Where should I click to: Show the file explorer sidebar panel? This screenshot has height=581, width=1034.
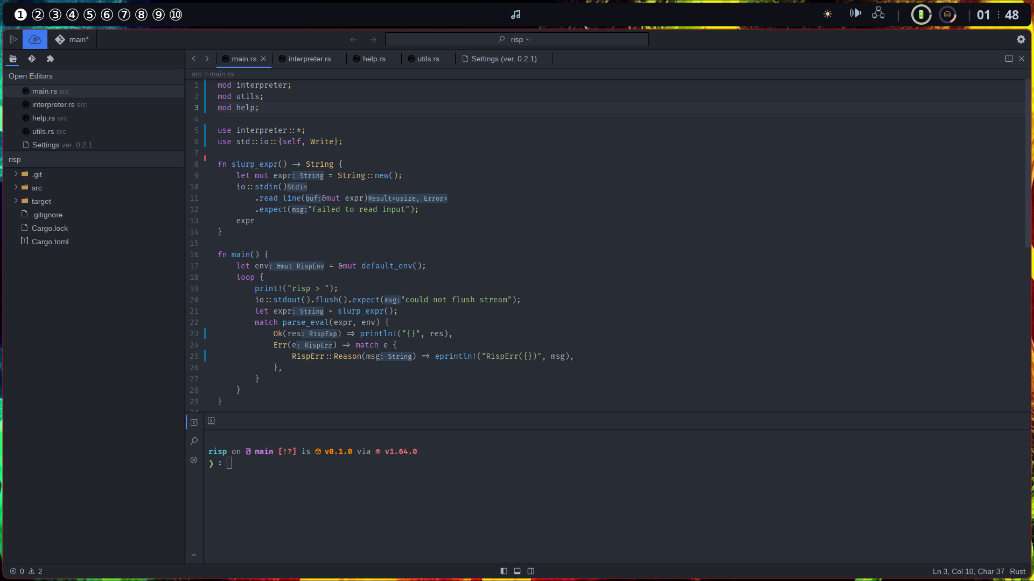pyautogui.click(x=13, y=59)
